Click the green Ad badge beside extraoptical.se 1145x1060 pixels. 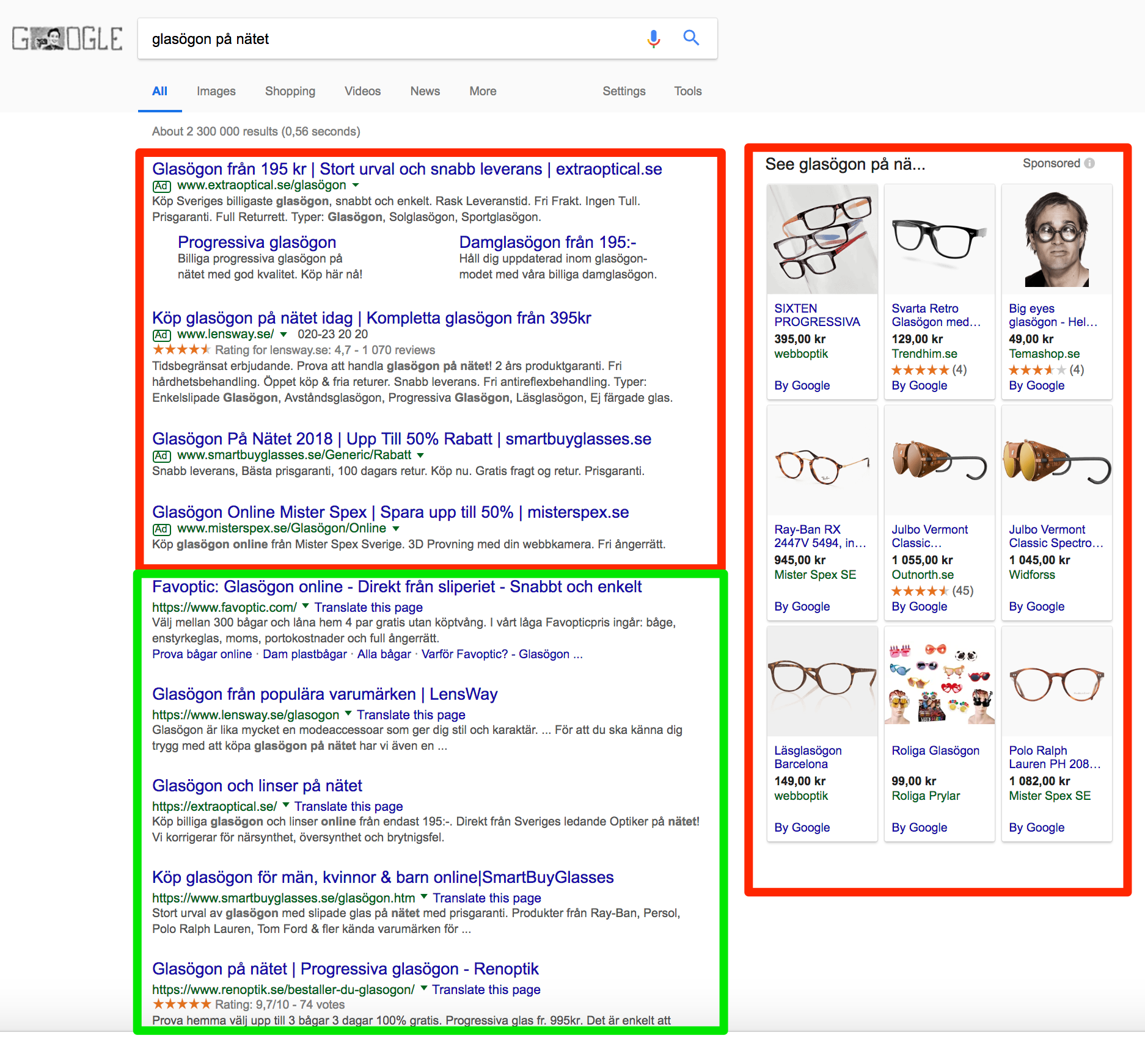point(160,186)
